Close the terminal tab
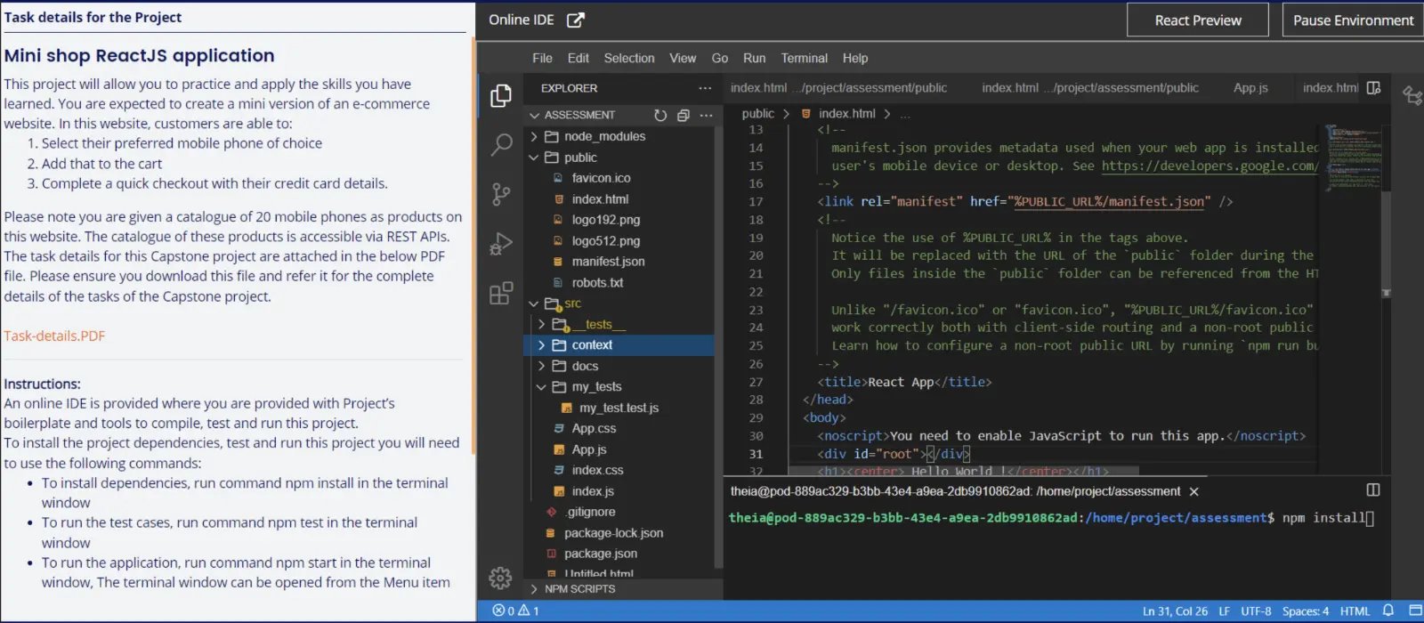The image size is (1424, 623). click(x=1194, y=491)
